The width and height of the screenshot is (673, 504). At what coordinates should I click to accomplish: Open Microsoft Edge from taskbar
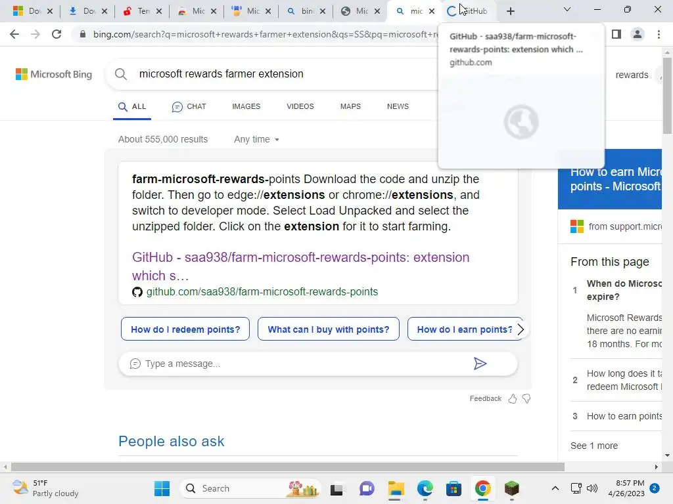point(425,488)
